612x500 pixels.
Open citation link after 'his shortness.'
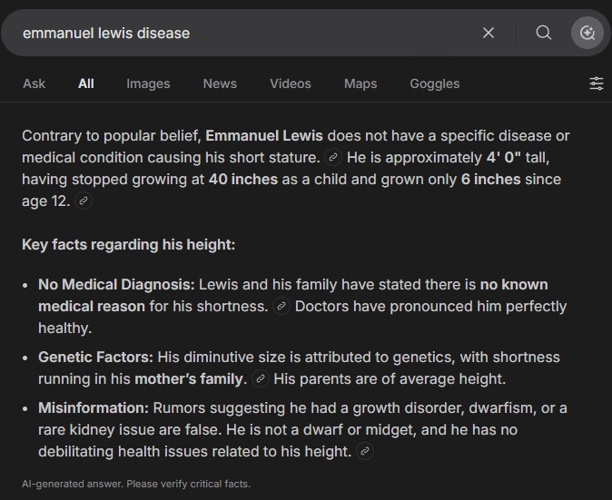pos(281,307)
